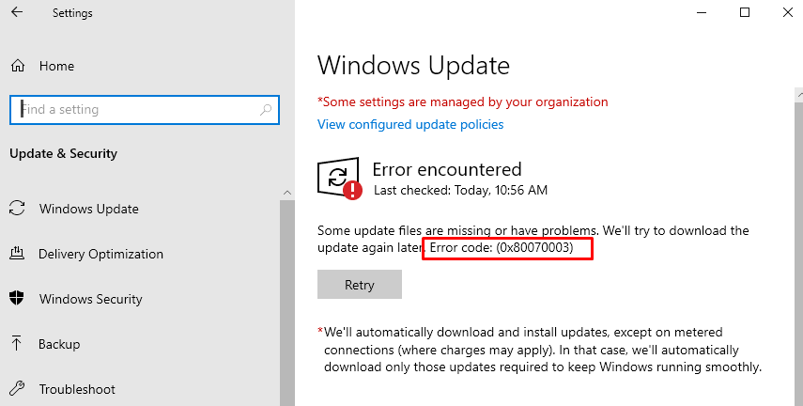Click the update error status icon
803x406 pixels.
tap(339, 179)
